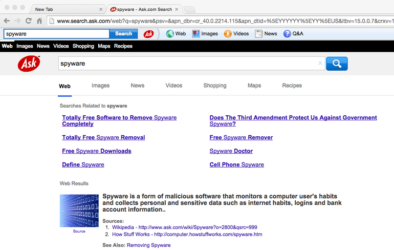Viewport: 394px width, 250px height.
Task: Click the Source link under the thumbnail
Action: [79, 231]
